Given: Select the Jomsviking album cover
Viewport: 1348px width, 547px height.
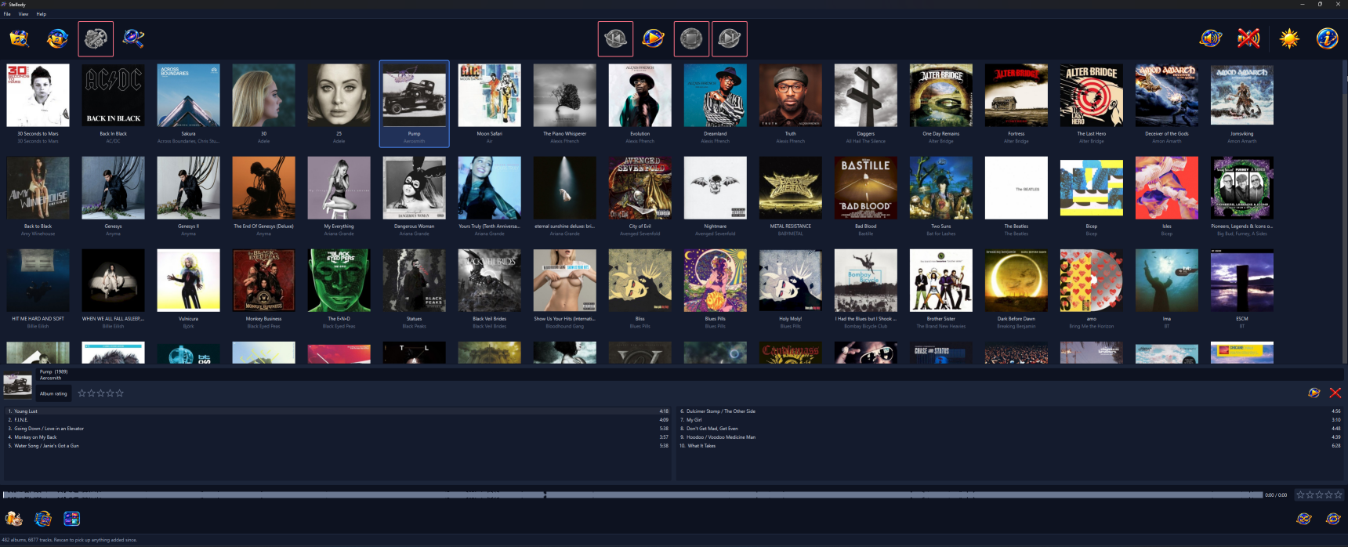Looking at the screenshot, I should [x=1241, y=96].
